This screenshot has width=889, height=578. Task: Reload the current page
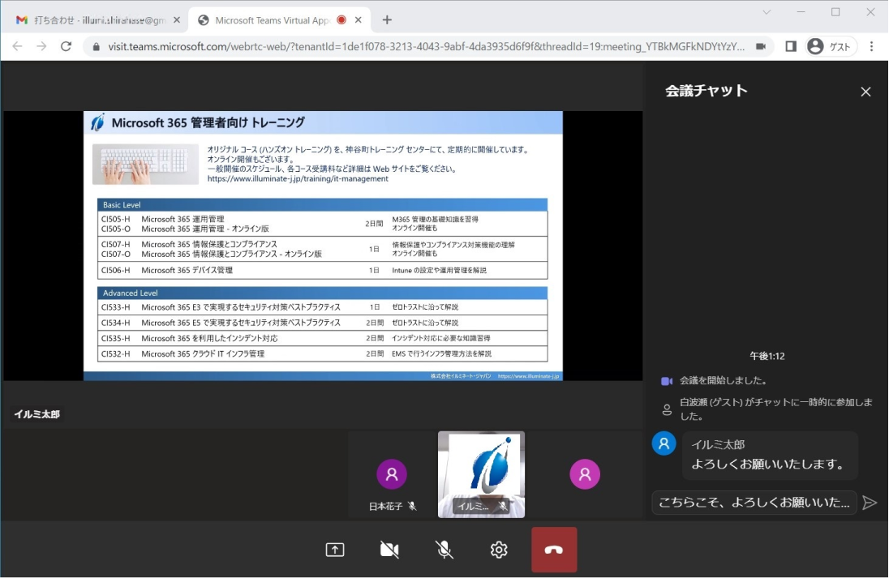[x=67, y=46]
